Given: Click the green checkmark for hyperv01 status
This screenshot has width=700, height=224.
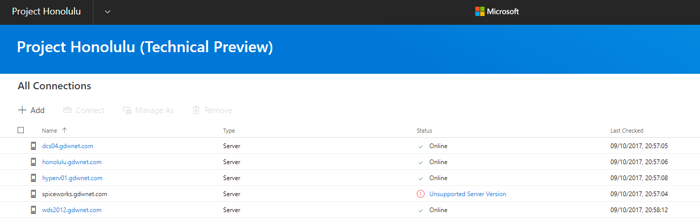Looking at the screenshot, I should [420, 179].
